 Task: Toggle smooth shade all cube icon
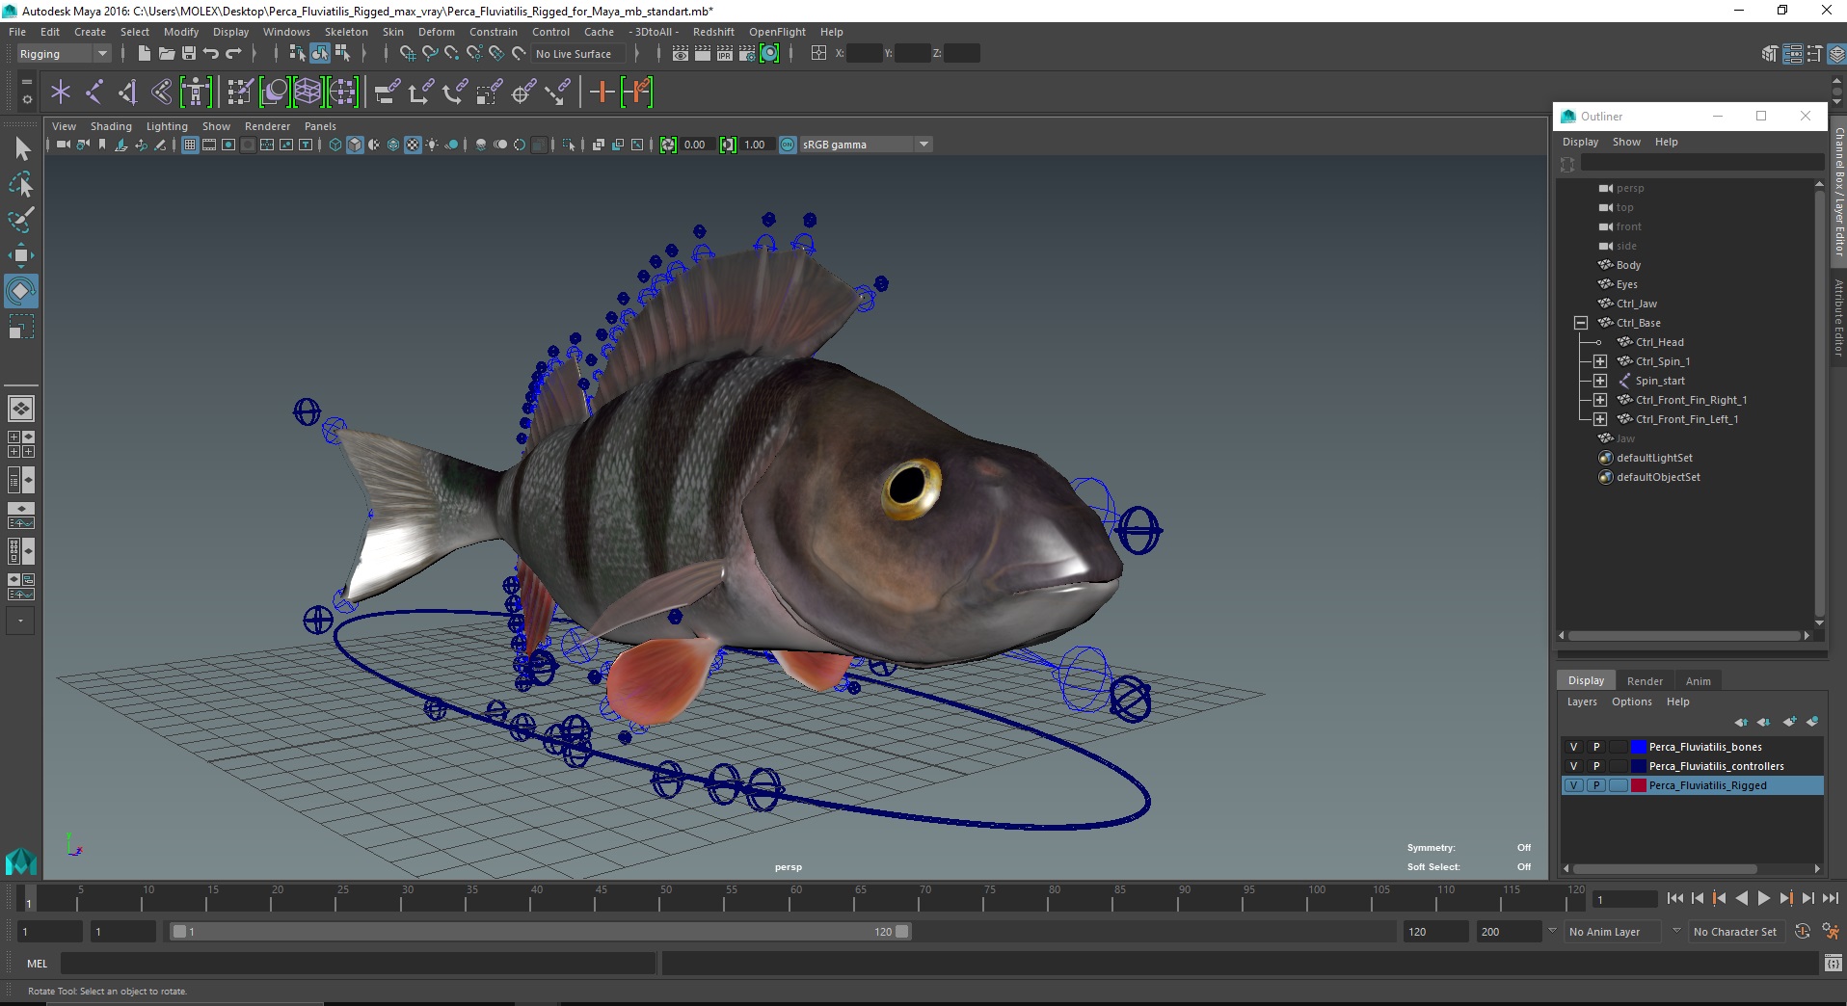click(x=355, y=145)
